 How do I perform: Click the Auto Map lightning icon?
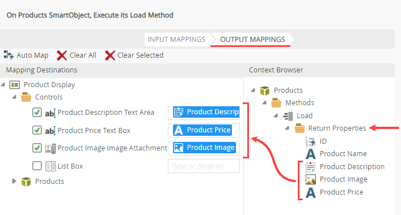[9, 55]
